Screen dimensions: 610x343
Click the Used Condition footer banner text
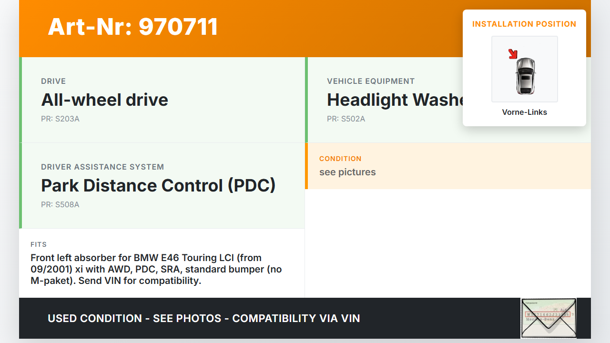tap(204, 318)
